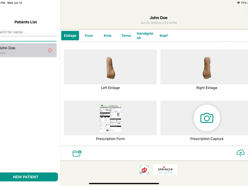248x186 pixels.
Task: Click the John Doe patient name header
Action: pos(159,18)
